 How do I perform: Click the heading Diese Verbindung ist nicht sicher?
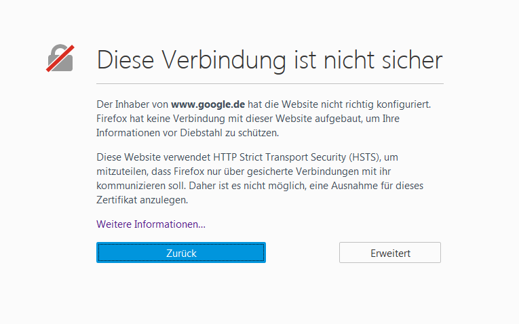(269, 60)
